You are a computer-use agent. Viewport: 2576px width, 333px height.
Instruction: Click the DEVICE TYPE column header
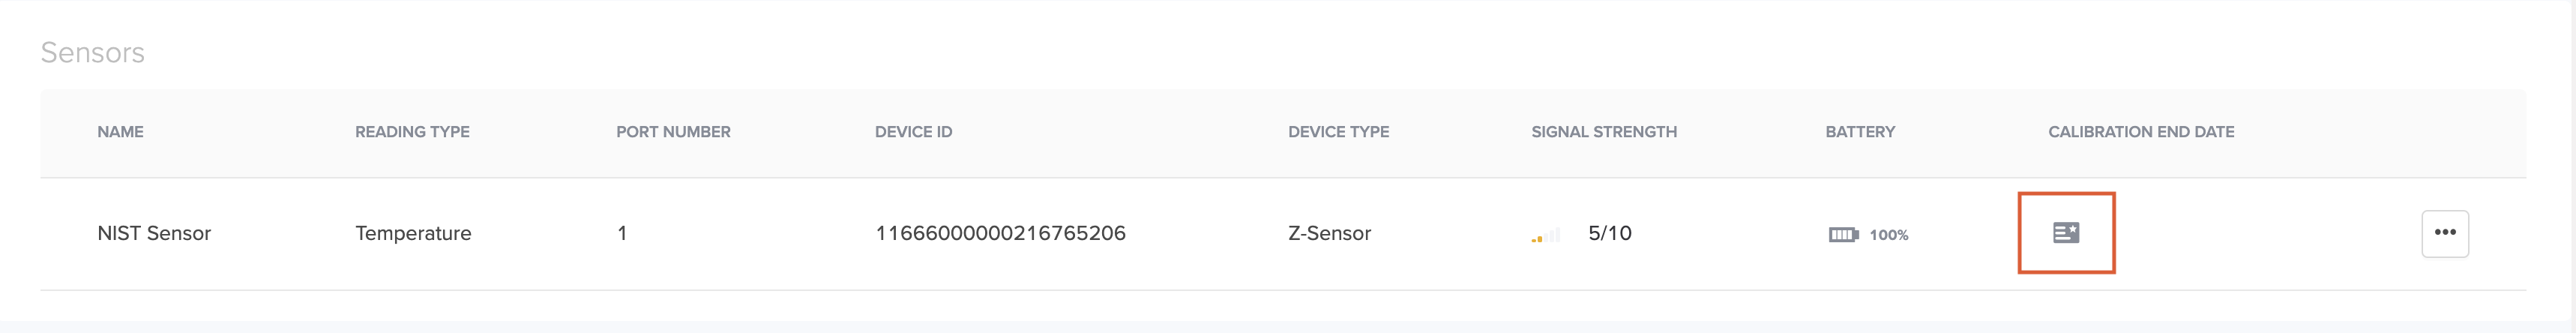pos(1338,132)
